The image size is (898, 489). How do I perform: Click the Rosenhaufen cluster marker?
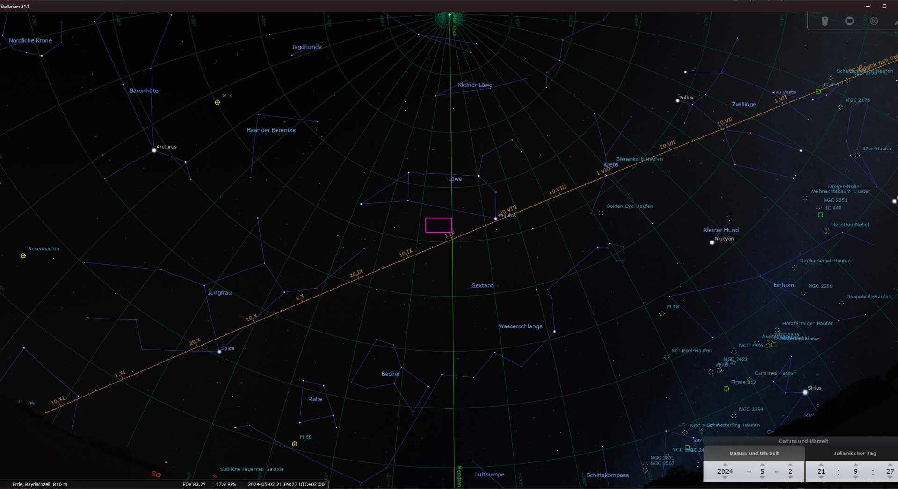23,256
